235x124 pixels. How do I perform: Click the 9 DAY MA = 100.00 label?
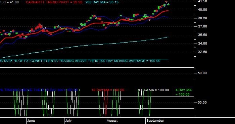(x=153, y=90)
